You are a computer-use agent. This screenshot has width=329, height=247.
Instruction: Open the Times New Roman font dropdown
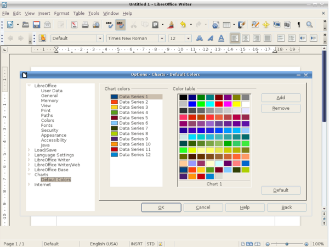pyautogui.click(x=162, y=38)
